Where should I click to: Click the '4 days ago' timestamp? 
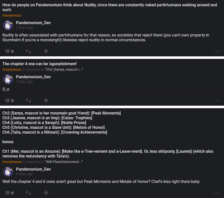[24, 174]
